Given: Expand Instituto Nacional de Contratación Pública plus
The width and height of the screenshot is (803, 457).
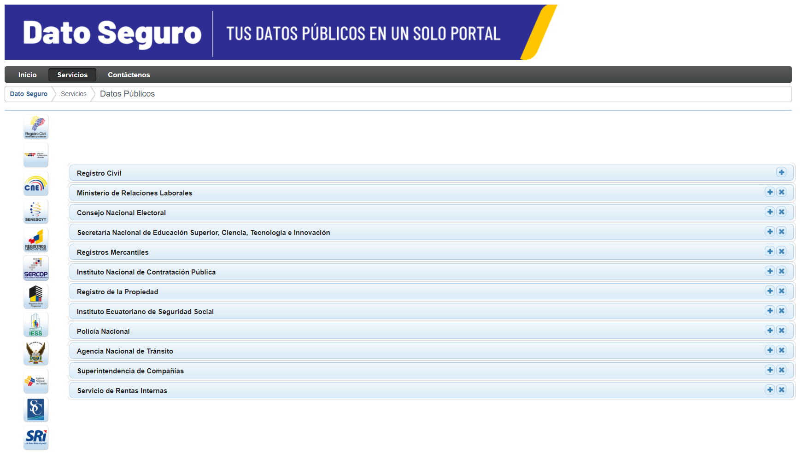Looking at the screenshot, I should point(770,271).
